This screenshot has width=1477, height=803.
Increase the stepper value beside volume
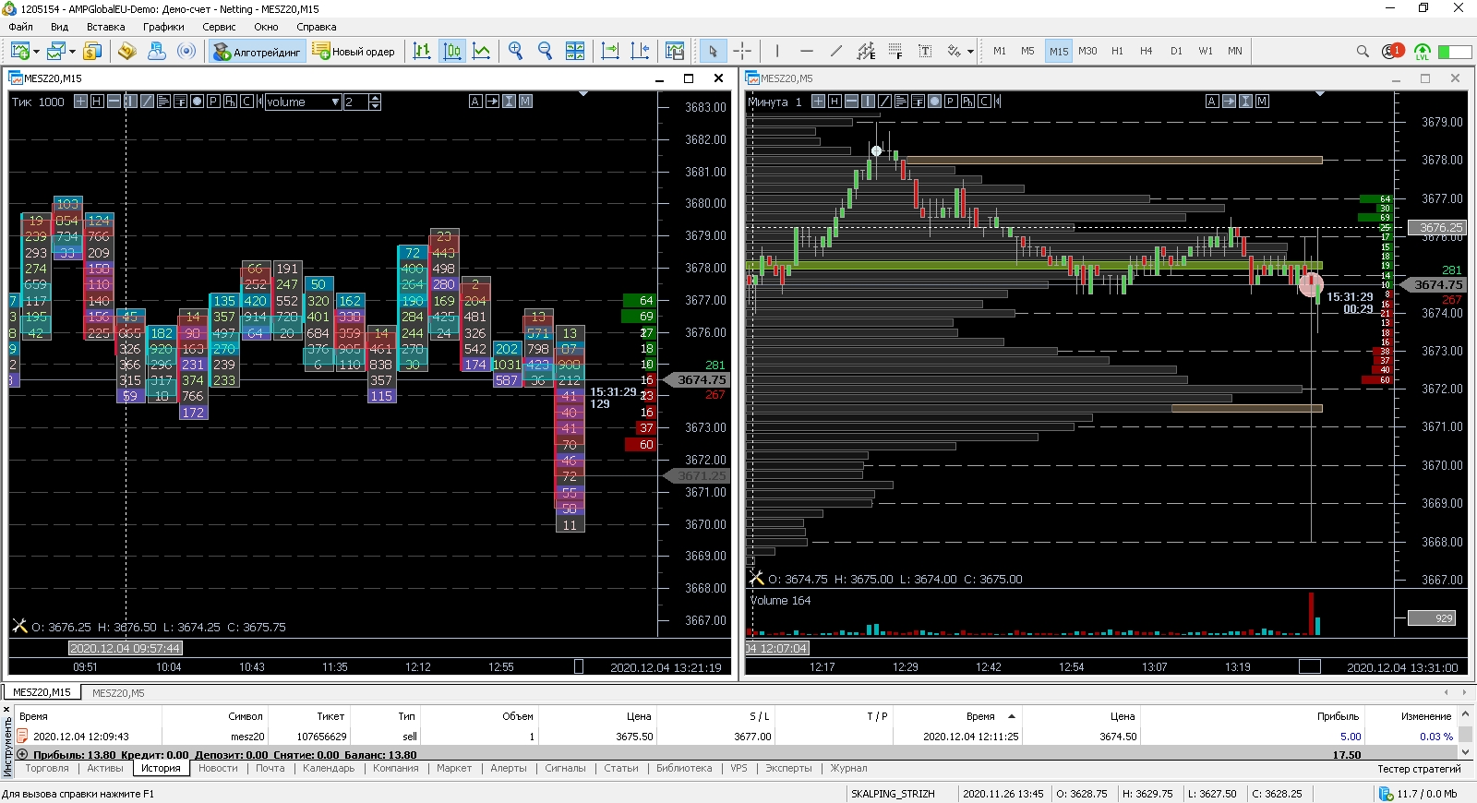375,98
